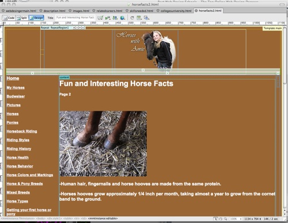Click the Template:main label
Viewport: 288px width, 223px height.
pyautogui.click(x=272, y=28)
